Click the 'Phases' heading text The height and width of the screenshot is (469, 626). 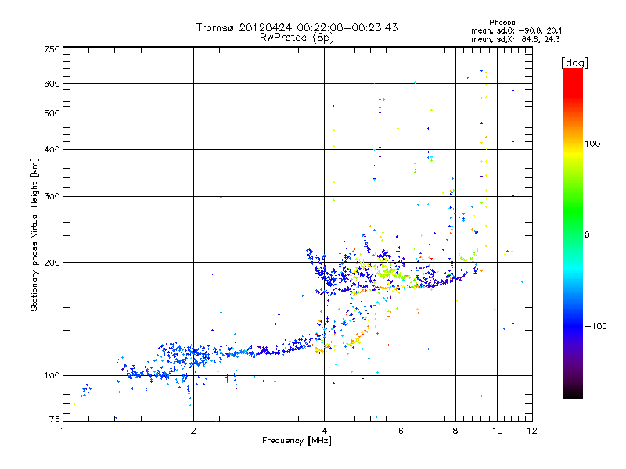tap(502, 23)
